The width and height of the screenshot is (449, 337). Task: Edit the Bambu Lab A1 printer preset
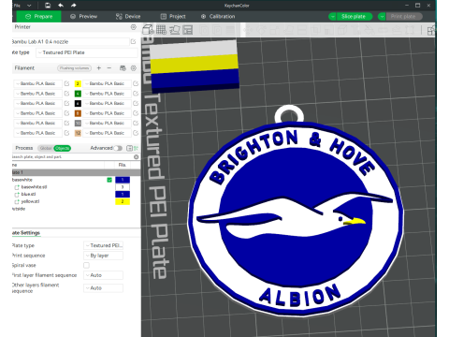click(134, 41)
